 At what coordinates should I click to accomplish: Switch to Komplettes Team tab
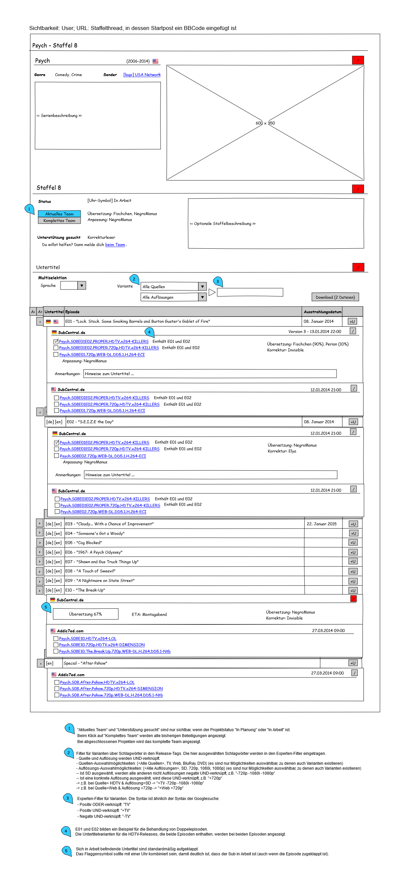[x=60, y=221]
